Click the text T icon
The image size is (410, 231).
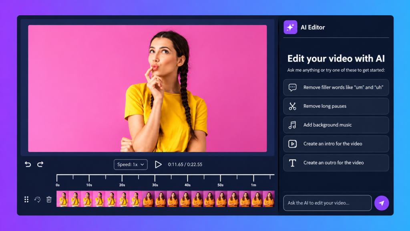pyautogui.click(x=292, y=163)
